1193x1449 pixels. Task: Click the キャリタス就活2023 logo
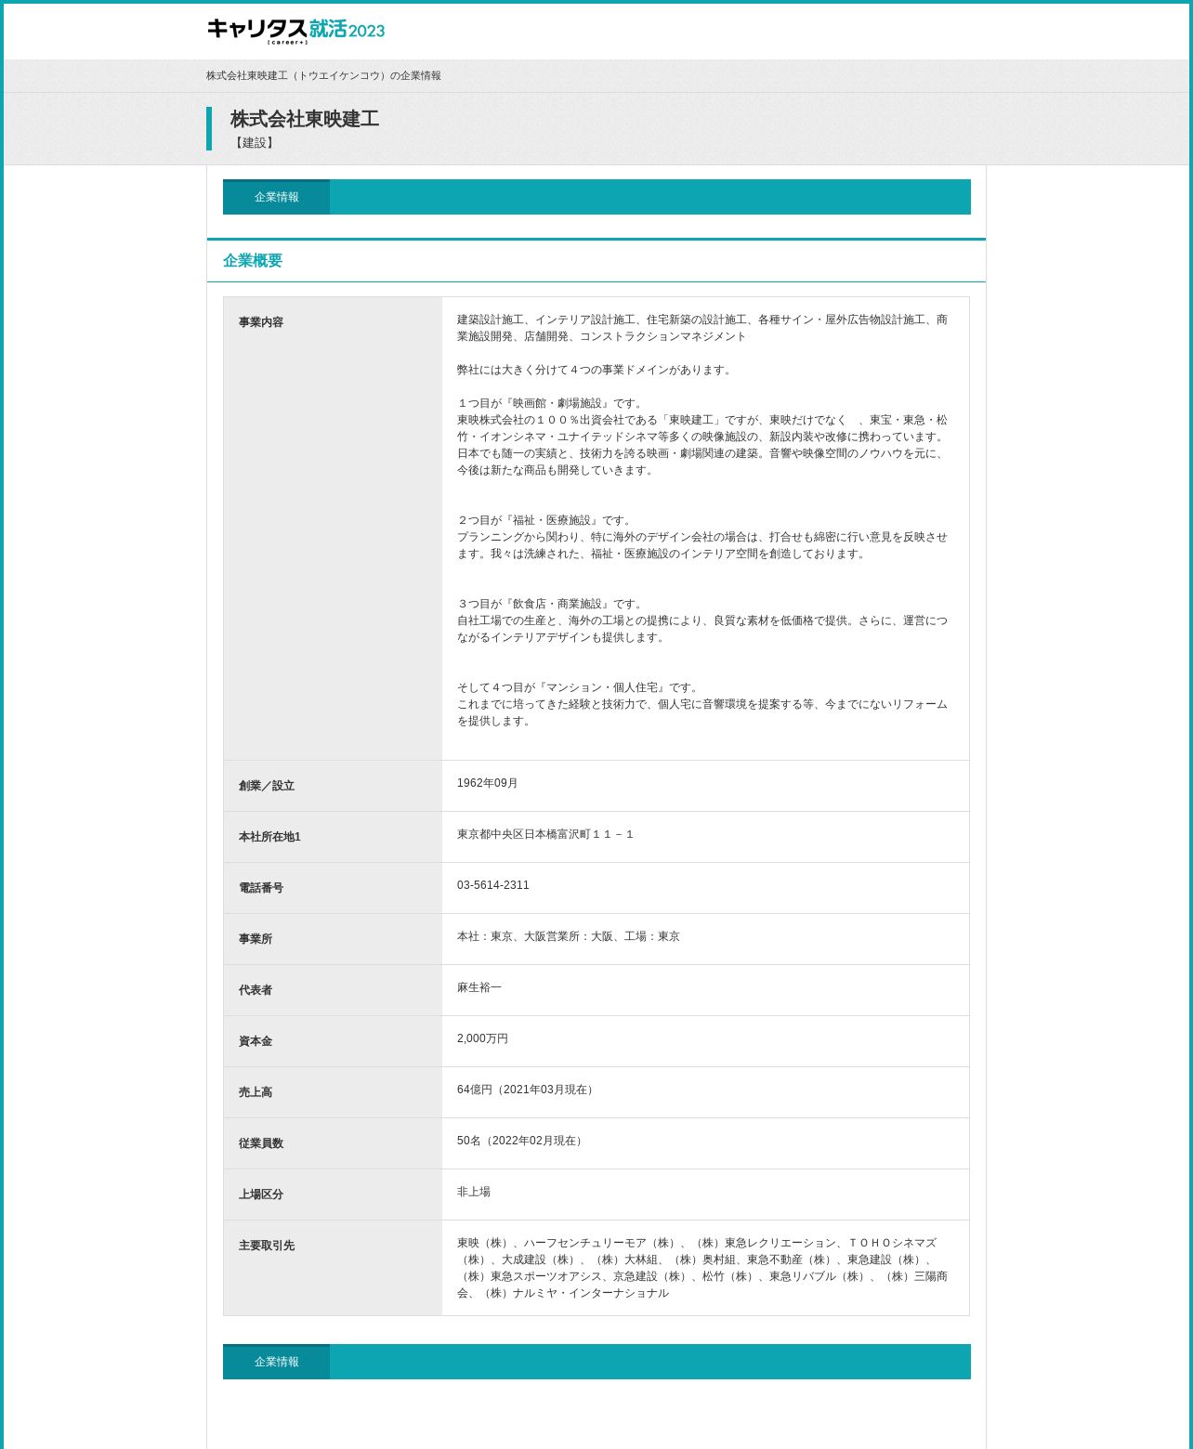(295, 30)
